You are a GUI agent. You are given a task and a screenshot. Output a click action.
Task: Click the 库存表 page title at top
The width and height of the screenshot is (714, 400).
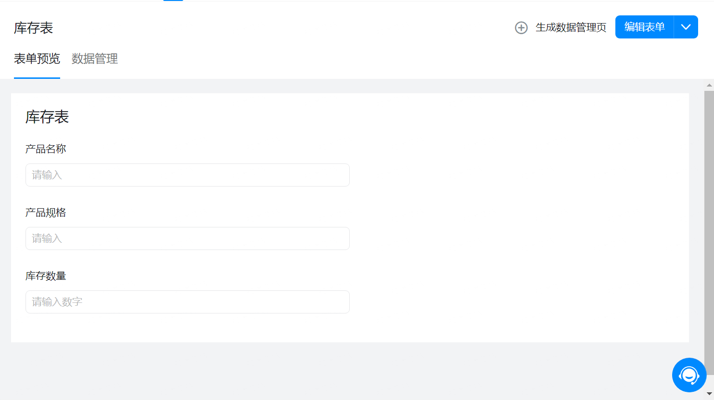point(33,28)
